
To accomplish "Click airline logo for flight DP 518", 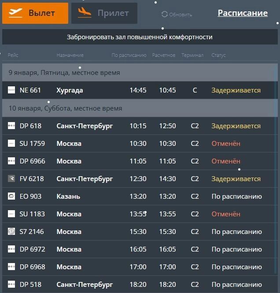I will pyautogui.click(x=11, y=285).
